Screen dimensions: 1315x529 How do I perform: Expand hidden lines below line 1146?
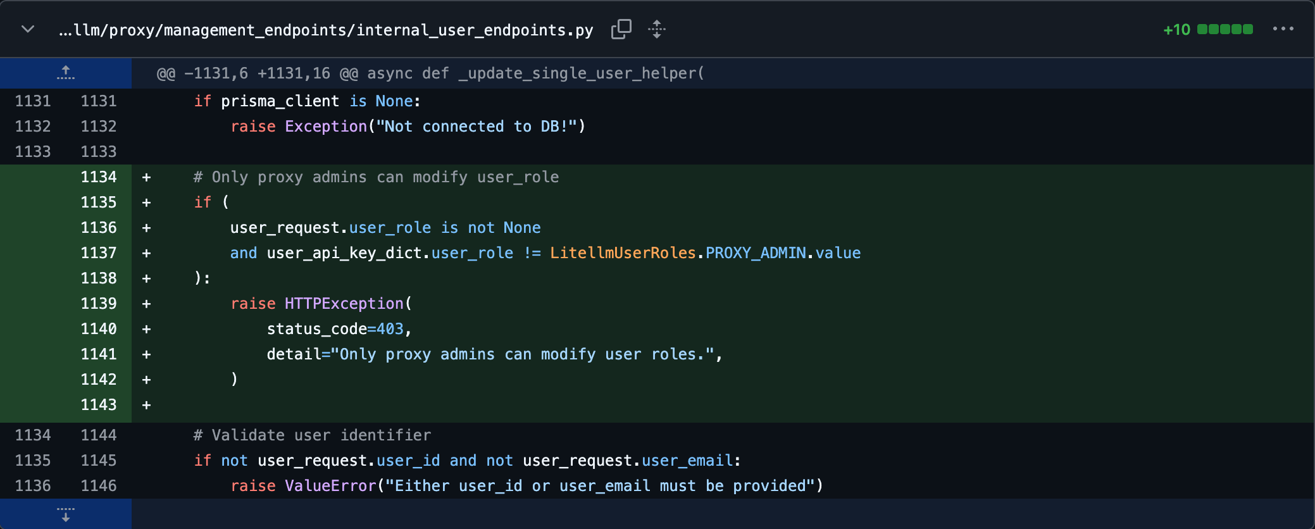66,514
